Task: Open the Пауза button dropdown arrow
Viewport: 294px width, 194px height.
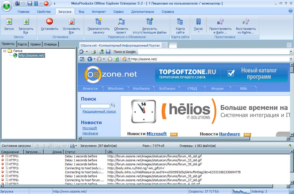Action: click(198, 32)
